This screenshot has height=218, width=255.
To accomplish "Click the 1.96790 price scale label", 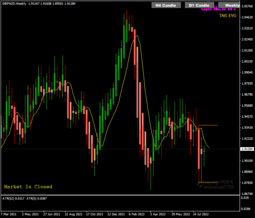I will click(x=247, y=94).
